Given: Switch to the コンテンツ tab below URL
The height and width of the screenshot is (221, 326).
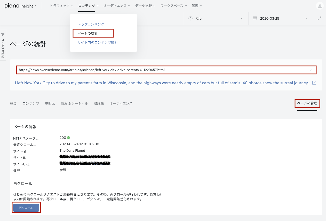Looking at the screenshot, I should click(x=31, y=103).
